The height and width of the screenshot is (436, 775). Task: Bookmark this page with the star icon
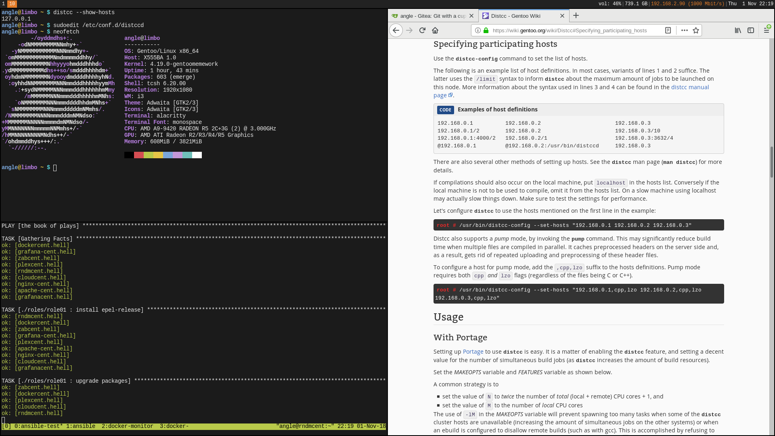(x=696, y=30)
